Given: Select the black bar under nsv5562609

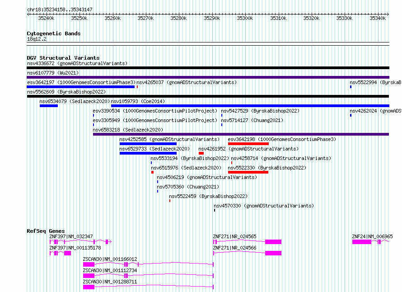Looking at the screenshot, I should 208,96.
